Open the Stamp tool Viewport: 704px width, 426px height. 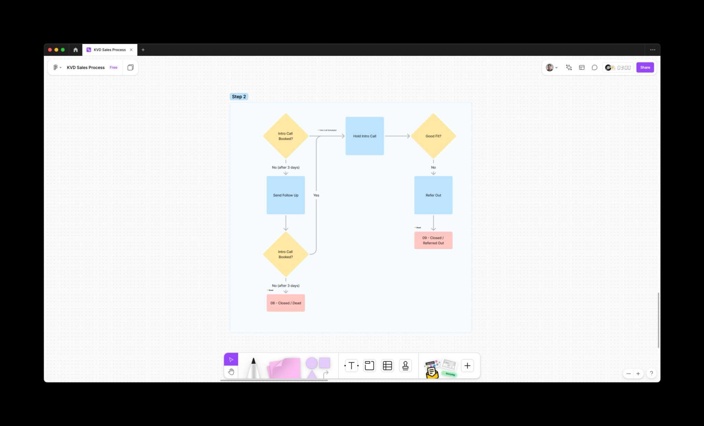coord(405,366)
